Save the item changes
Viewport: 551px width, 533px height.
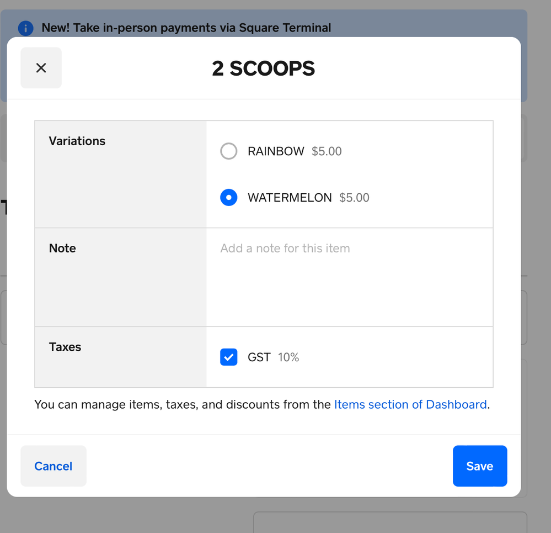479,466
